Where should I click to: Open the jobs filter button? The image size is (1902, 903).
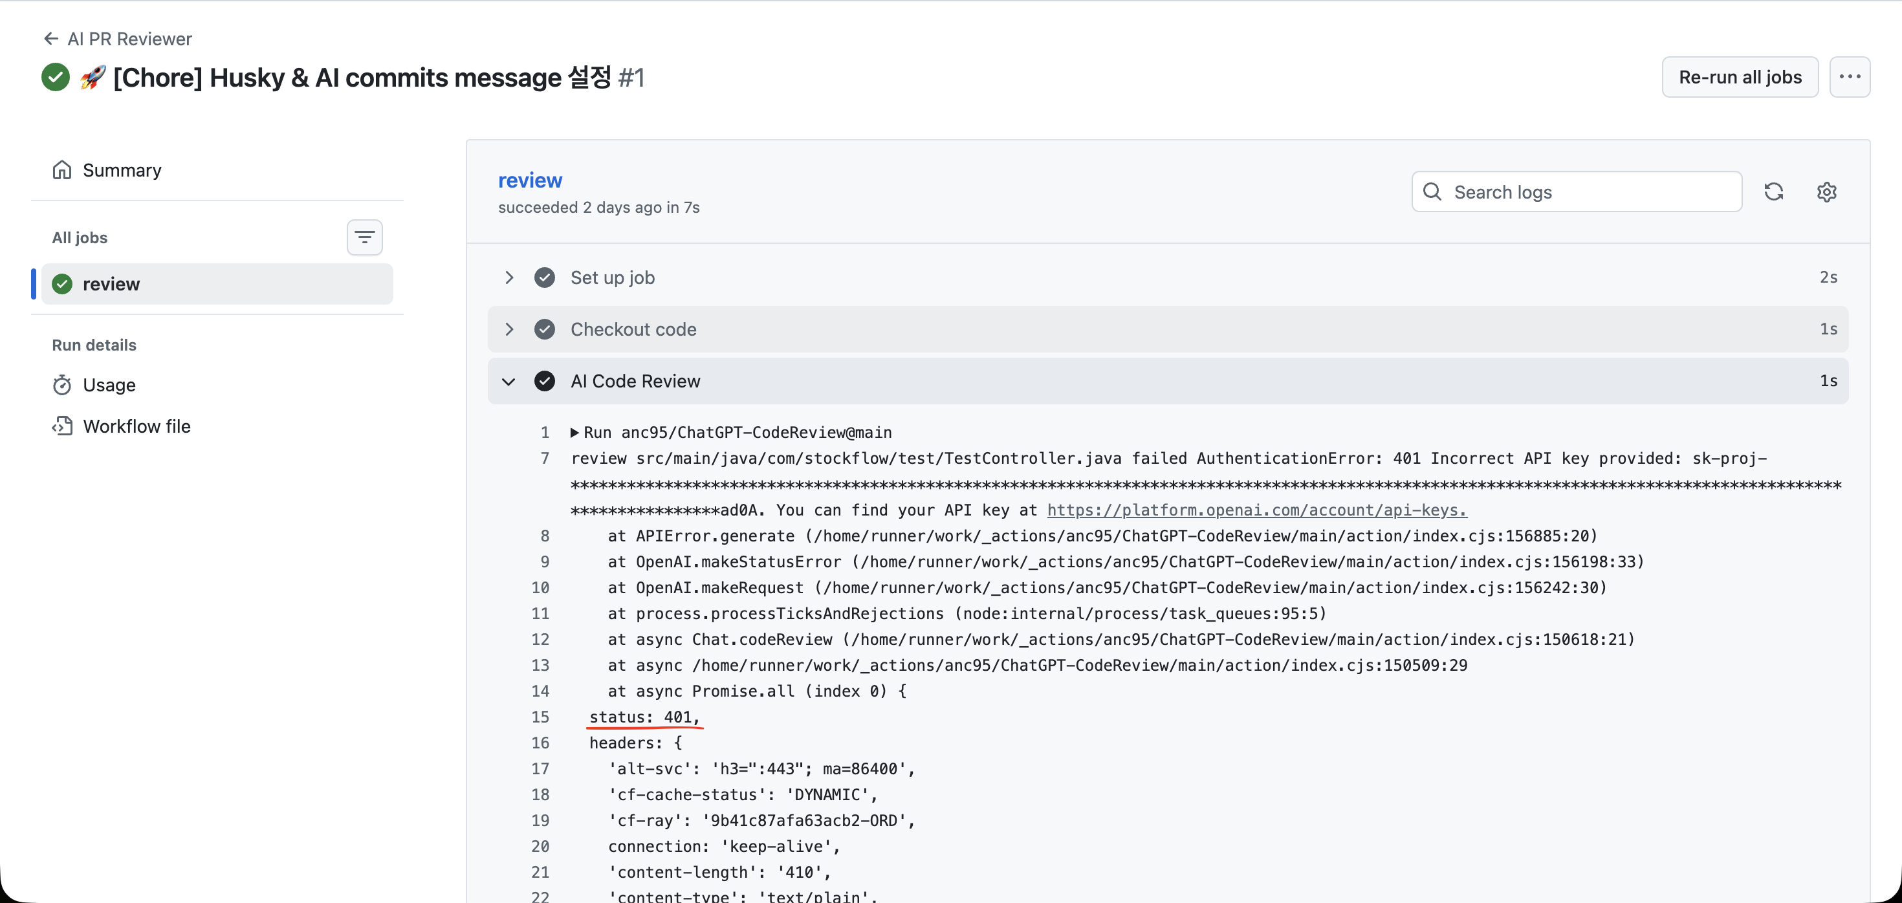pyautogui.click(x=365, y=237)
